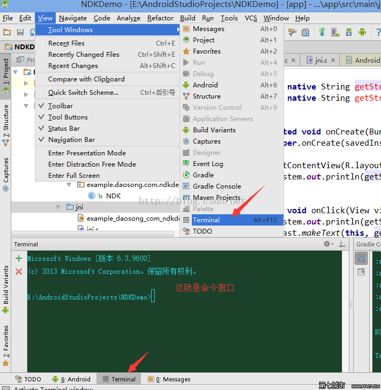Open the Refactor menu
This screenshot has height=390, width=381.
(160, 18)
